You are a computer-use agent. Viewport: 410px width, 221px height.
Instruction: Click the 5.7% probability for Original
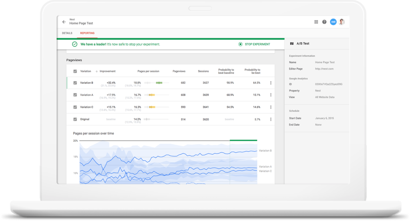(257, 119)
